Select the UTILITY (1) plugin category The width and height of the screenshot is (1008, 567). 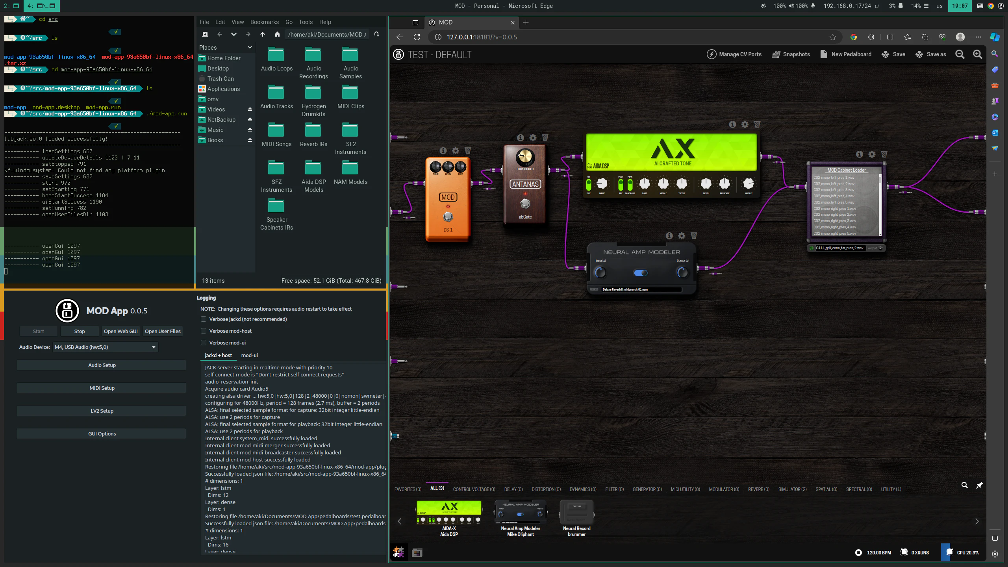891,489
